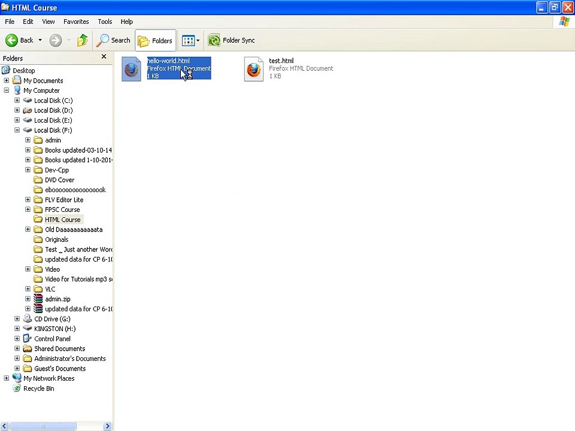This screenshot has height=431, width=575.
Task: Select the HTML Course folder icon
Action: pos(38,219)
